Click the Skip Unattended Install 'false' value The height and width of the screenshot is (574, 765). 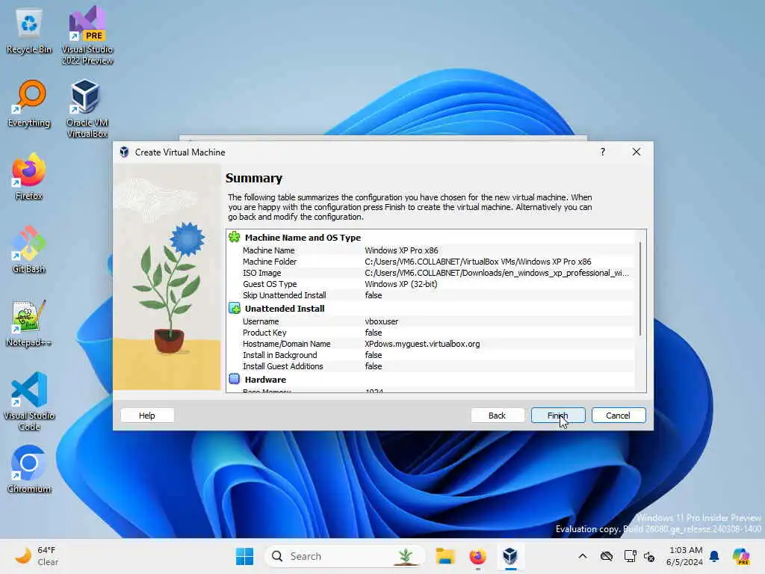pyautogui.click(x=374, y=295)
